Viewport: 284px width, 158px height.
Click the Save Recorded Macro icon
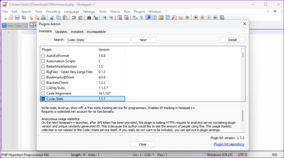point(222,18)
